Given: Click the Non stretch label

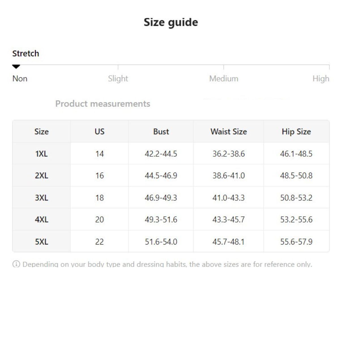Looking at the screenshot, I should coord(20,78).
